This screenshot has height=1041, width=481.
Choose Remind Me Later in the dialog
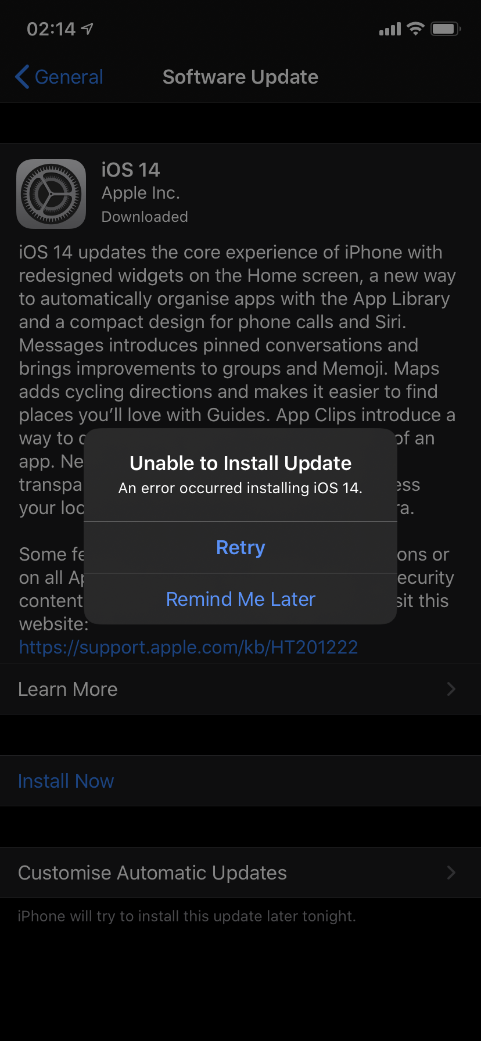240,599
